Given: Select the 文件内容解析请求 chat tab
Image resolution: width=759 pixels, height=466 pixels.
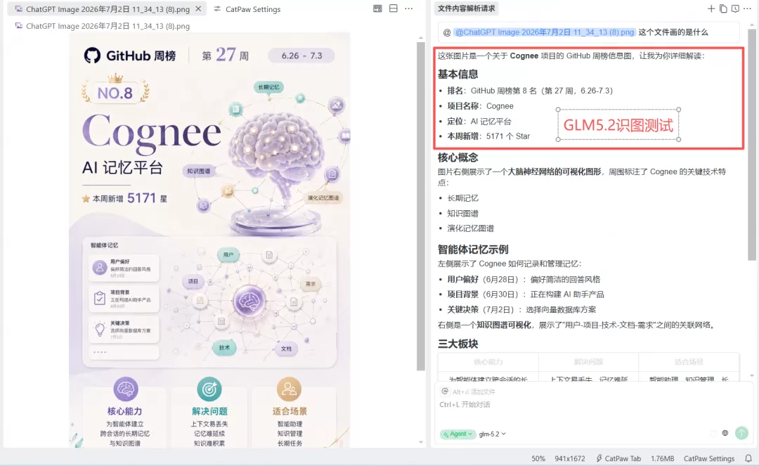Looking at the screenshot, I should (x=466, y=8).
